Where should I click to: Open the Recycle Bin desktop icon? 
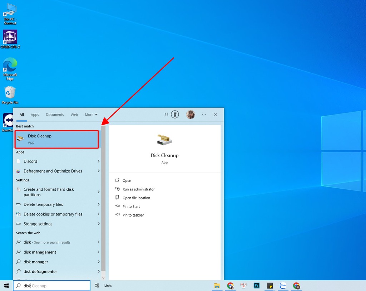click(x=10, y=95)
